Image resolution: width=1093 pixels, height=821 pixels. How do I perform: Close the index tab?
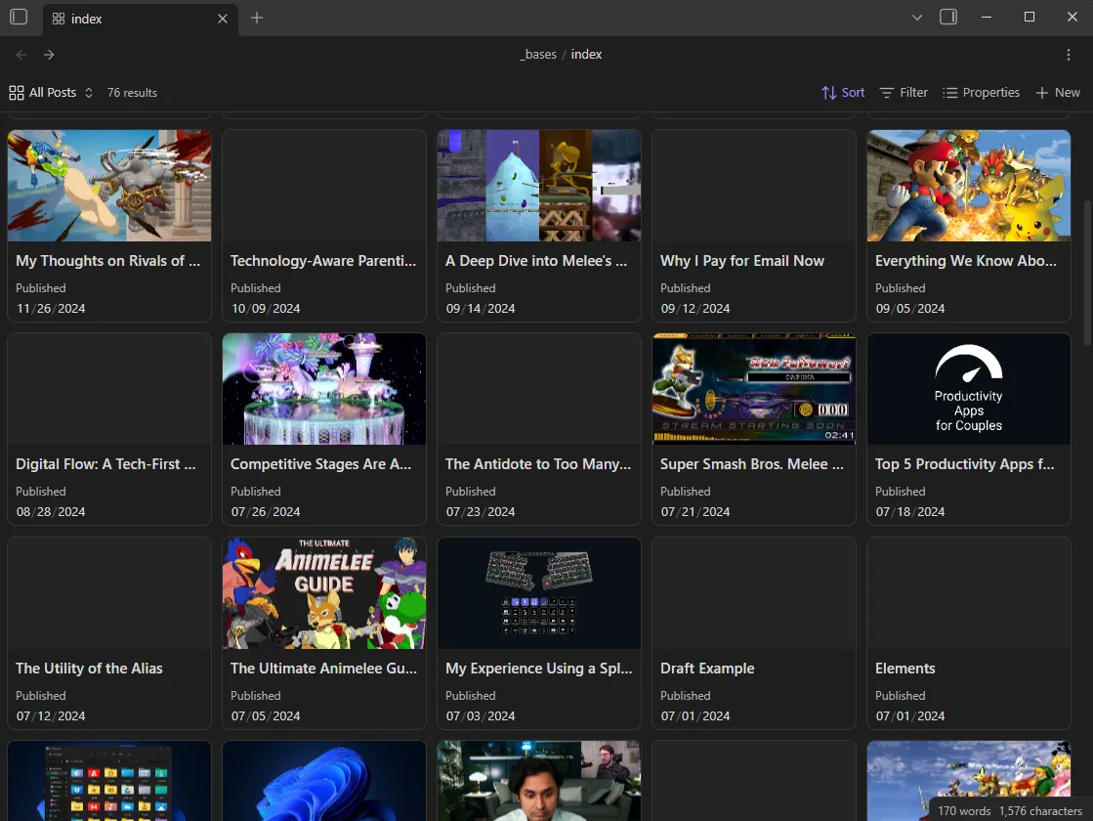pyautogui.click(x=223, y=19)
